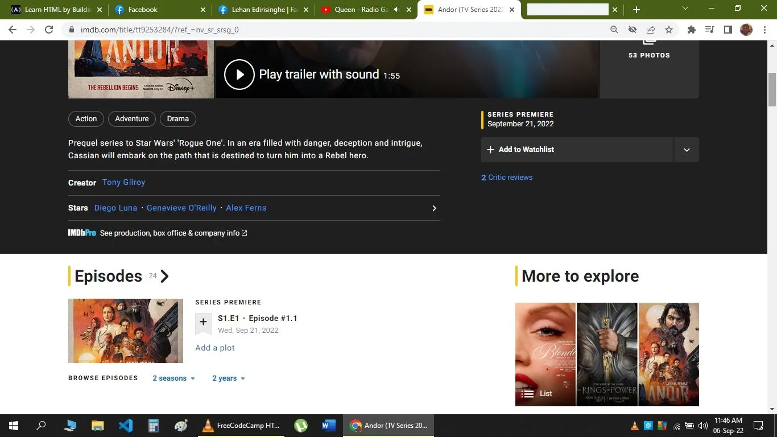Open the Chrome profile avatar
Image resolution: width=777 pixels, height=437 pixels.
pyautogui.click(x=746, y=30)
